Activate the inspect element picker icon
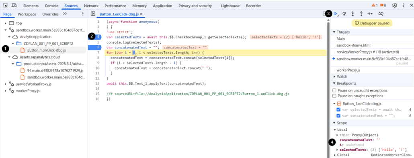Viewport: 414px width, 158px height. (5, 6)
